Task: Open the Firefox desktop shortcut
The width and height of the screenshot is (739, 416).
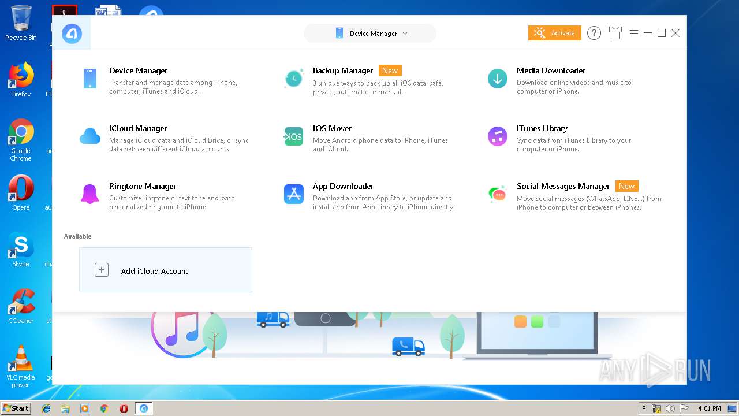Action: click(21, 80)
